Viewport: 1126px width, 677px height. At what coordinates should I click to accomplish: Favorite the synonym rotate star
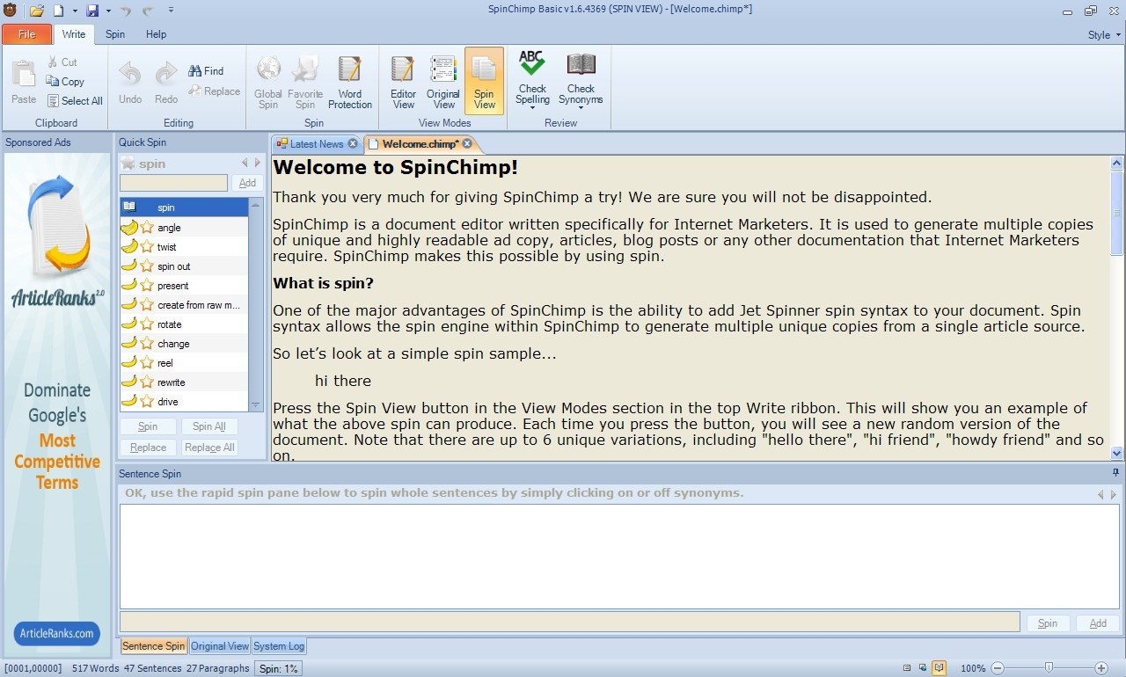(147, 324)
